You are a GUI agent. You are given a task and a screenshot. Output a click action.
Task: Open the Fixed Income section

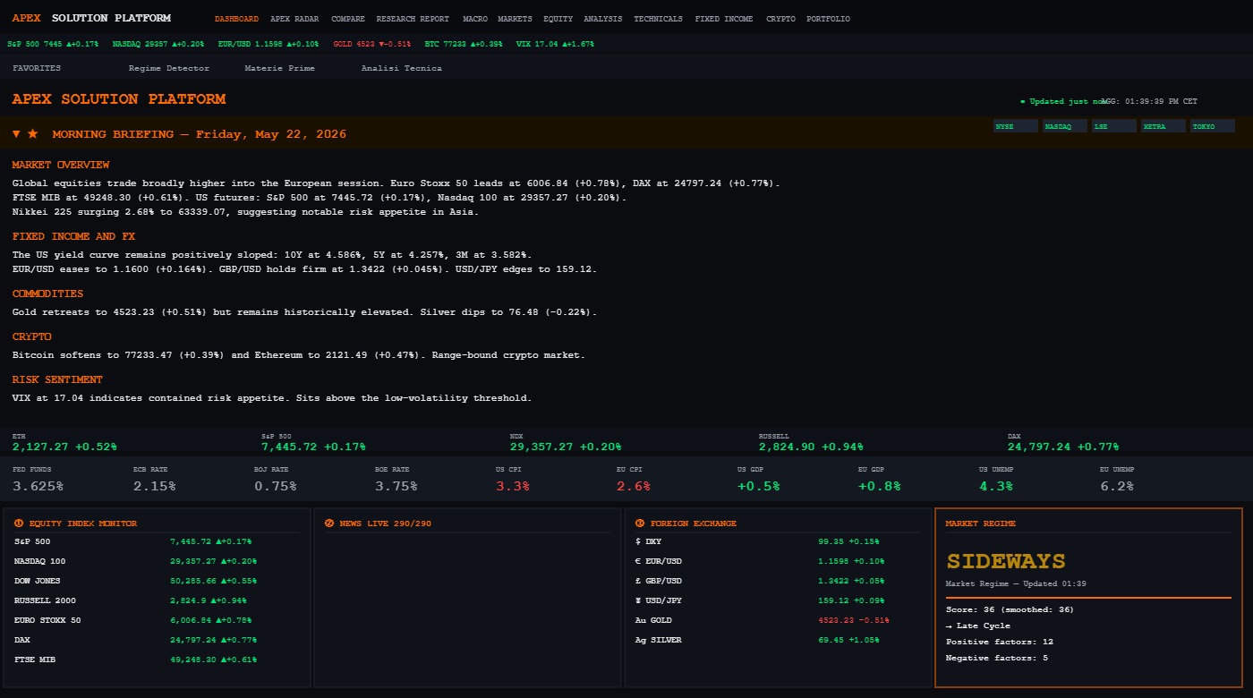[724, 19]
